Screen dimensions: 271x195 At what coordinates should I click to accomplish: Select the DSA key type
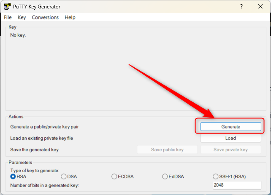click(x=69, y=176)
